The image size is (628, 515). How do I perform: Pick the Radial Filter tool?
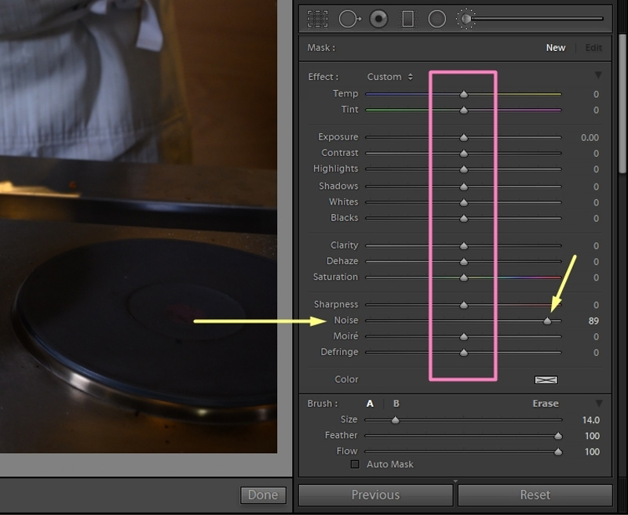point(437,19)
